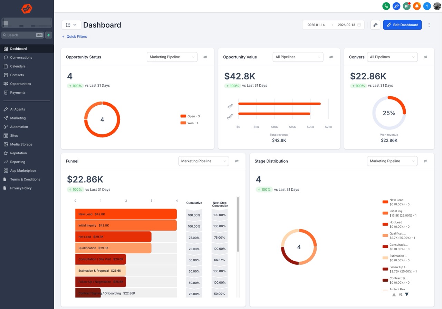Open the All Pipelines dropdown on Opportunity Value
Screen dimensions: 442x309
click(298, 57)
